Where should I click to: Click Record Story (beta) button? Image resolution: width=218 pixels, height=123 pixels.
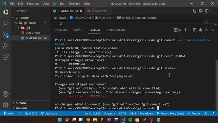[x=170, y=113]
